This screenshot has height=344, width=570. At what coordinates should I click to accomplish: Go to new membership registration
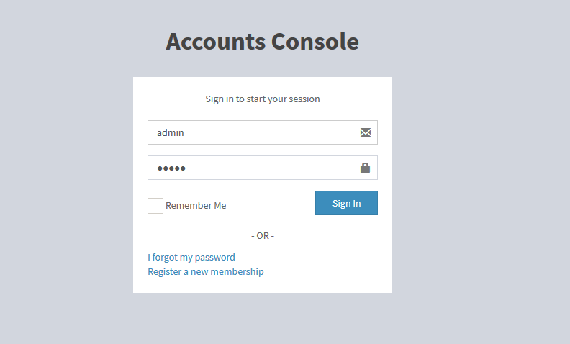pyautogui.click(x=206, y=271)
